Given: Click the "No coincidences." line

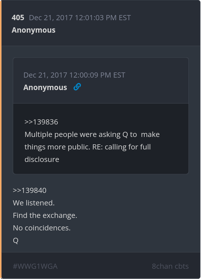Looking at the screenshot, I should 42,228.
